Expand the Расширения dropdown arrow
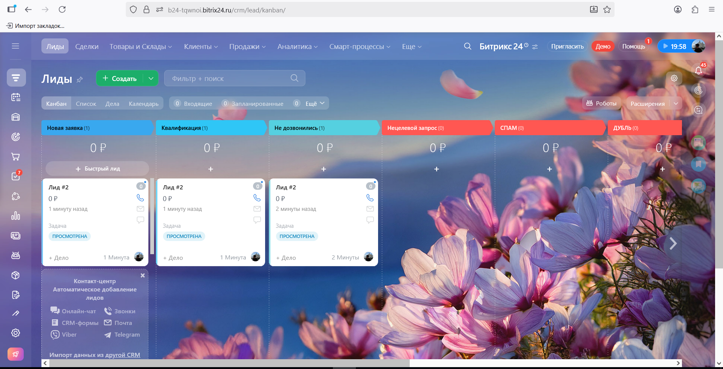 click(x=676, y=104)
